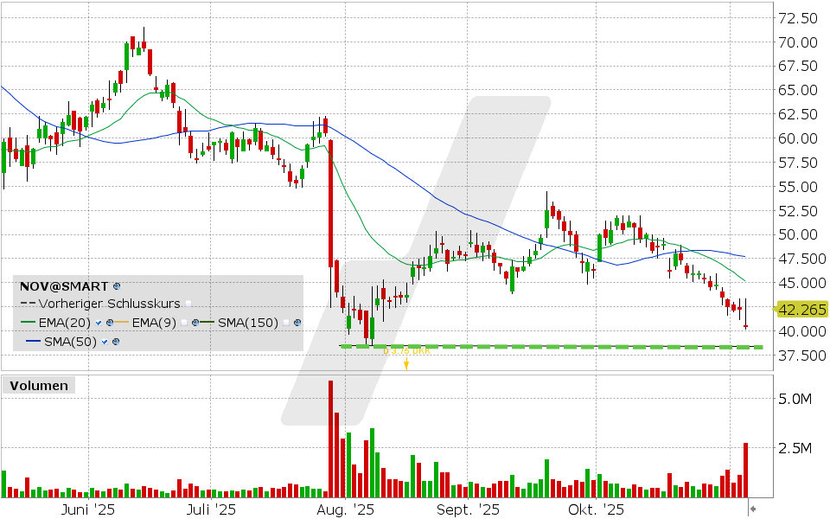
Task: Click the highlighted 42.265 price tag
Action: 801,310
